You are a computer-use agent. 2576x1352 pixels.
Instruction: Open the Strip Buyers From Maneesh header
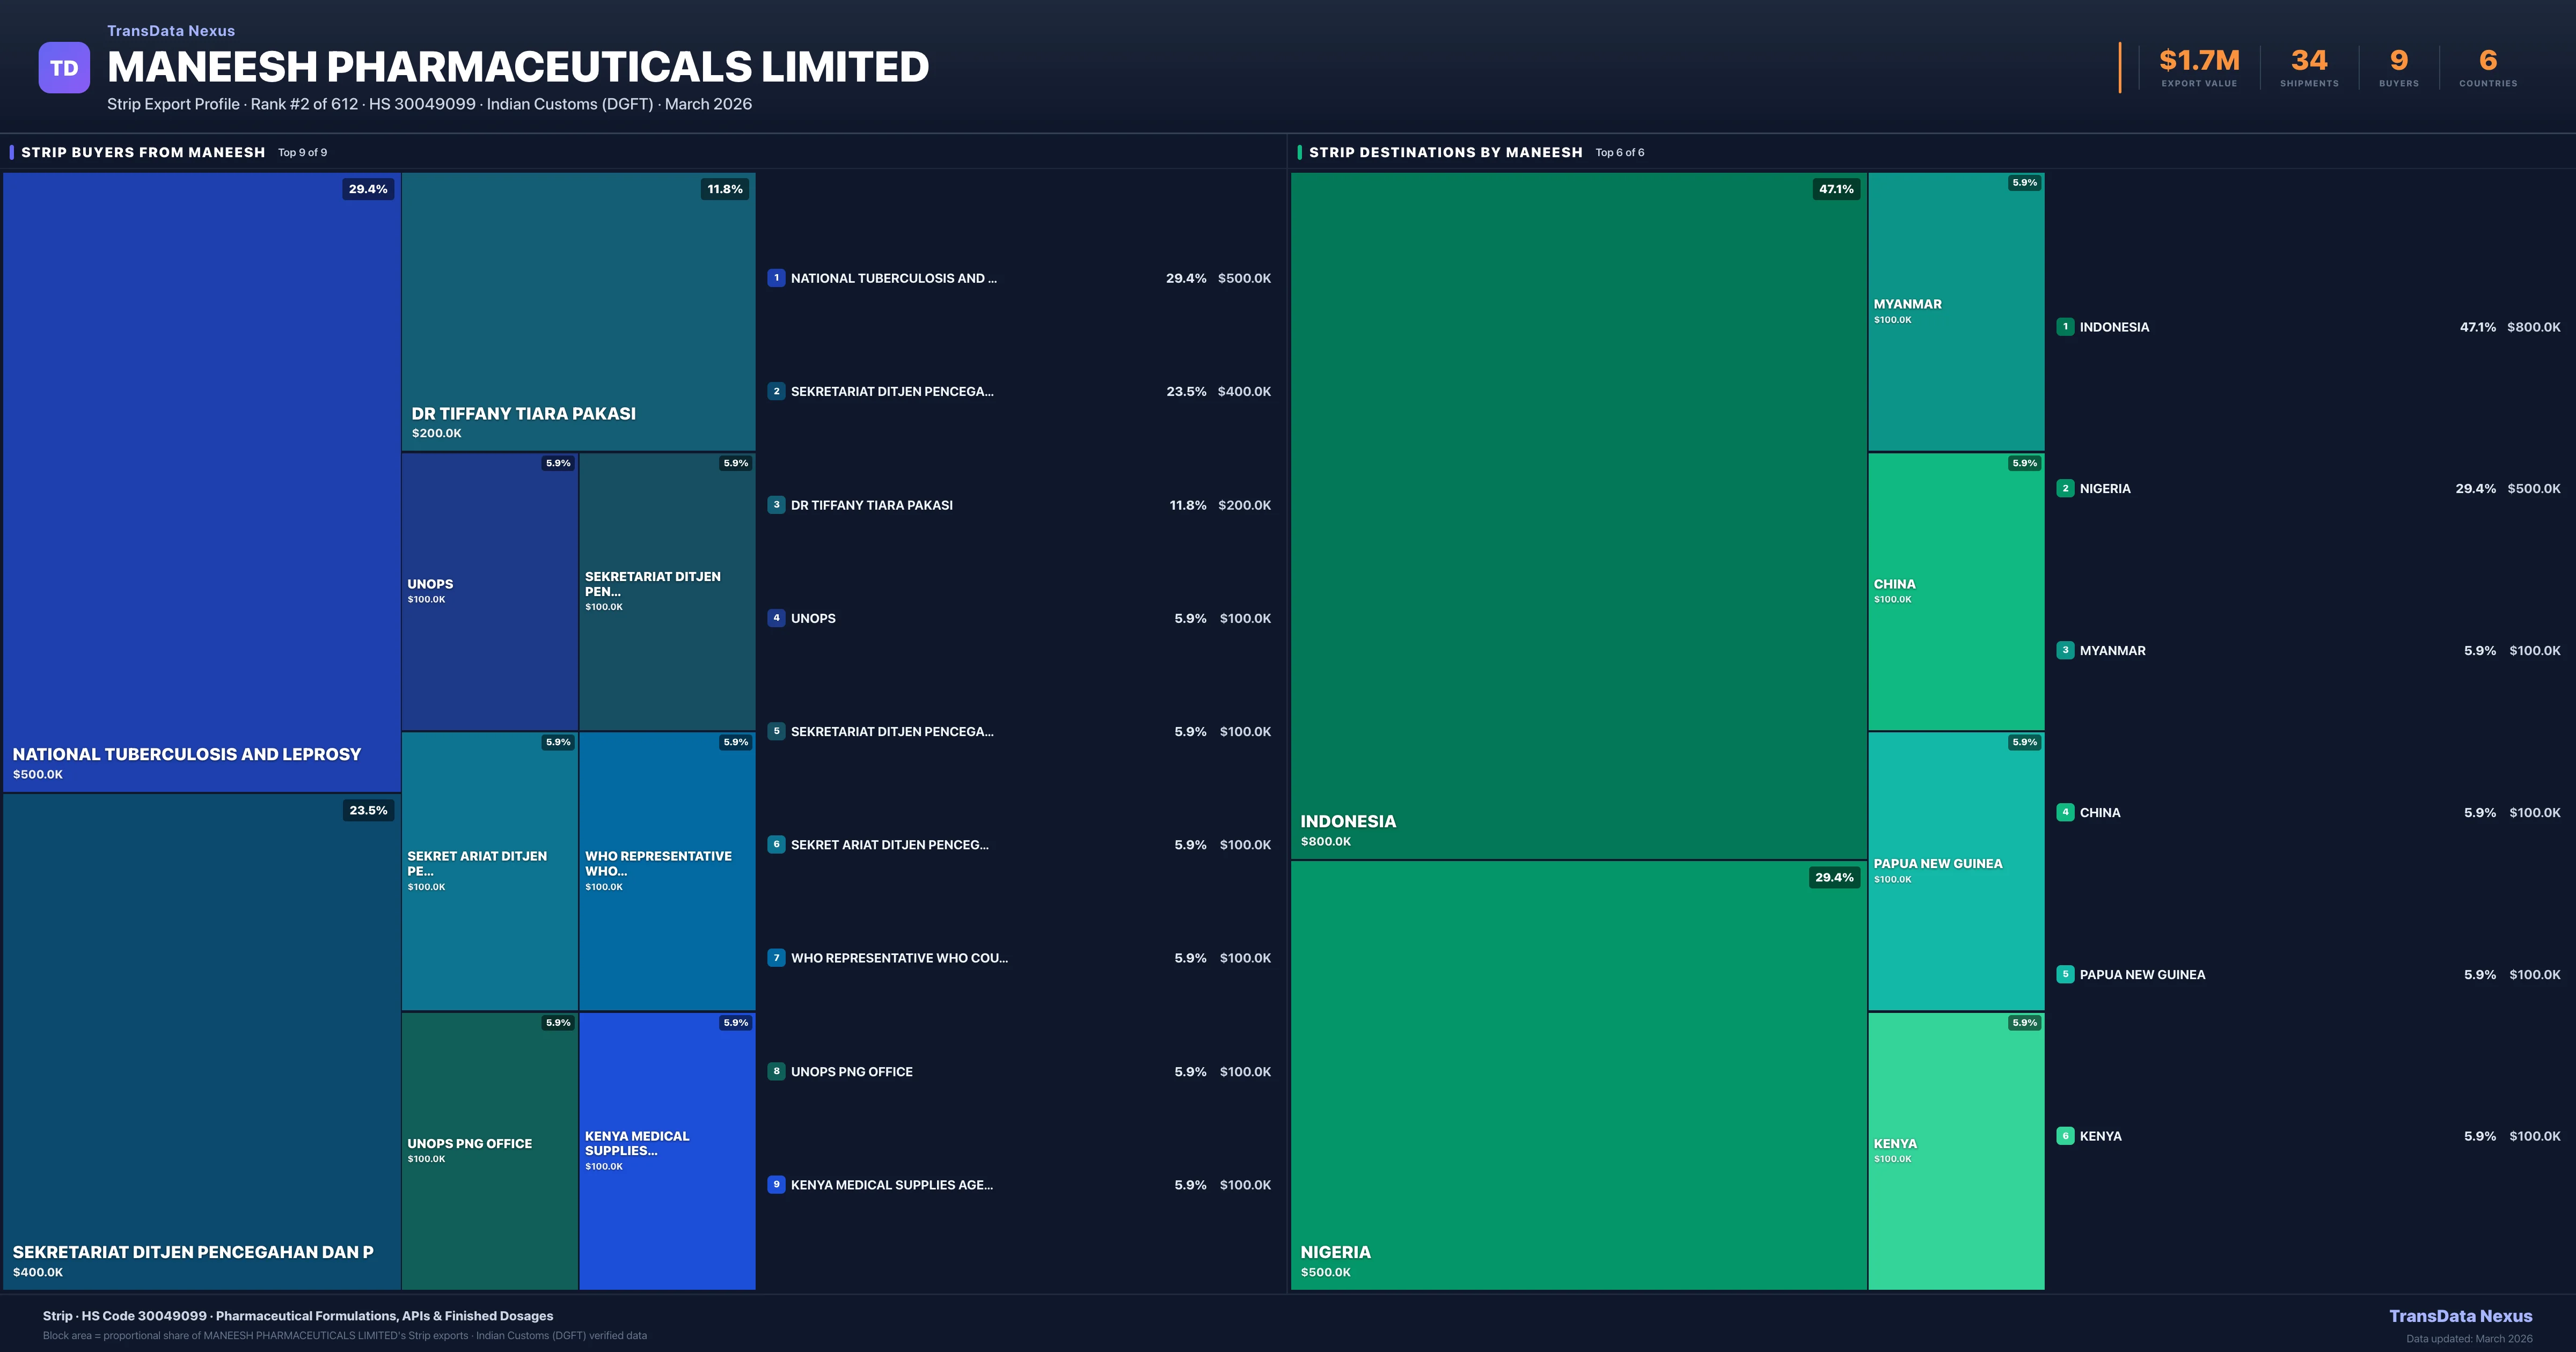(x=143, y=152)
